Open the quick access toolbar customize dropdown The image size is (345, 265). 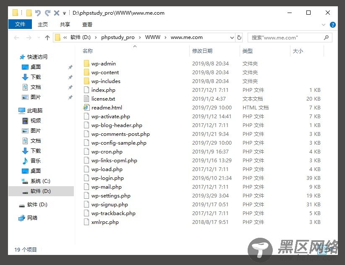pyautogui.click(x=64, y=13)
